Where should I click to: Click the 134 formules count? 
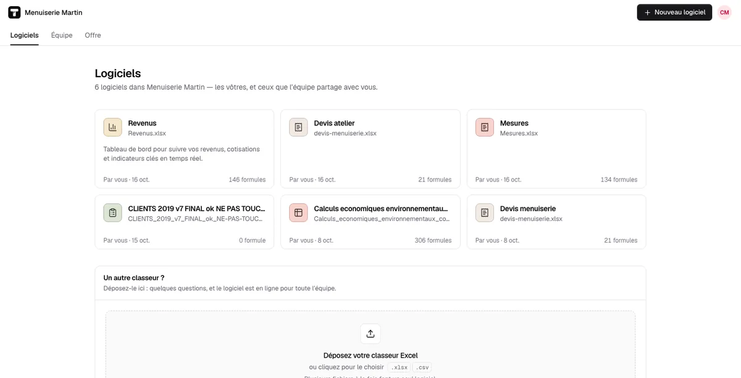click(619, 180)
